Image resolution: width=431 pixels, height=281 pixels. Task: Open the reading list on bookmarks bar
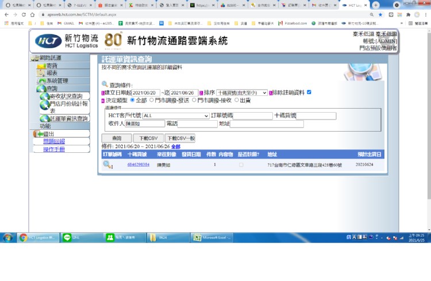pyautogui.click(x=418, y=24)
